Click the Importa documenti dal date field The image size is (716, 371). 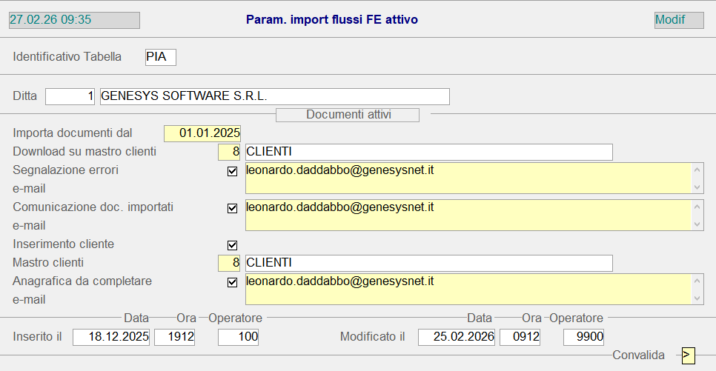[202, 133]
